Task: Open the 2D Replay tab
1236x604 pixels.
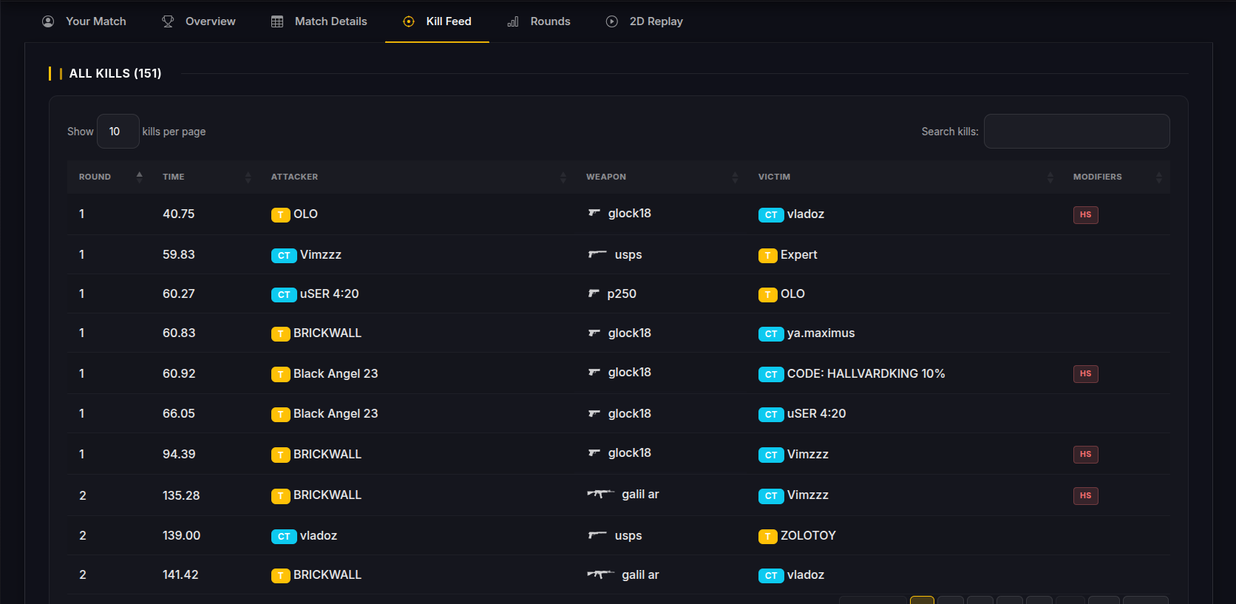Action: coord(644,21)
